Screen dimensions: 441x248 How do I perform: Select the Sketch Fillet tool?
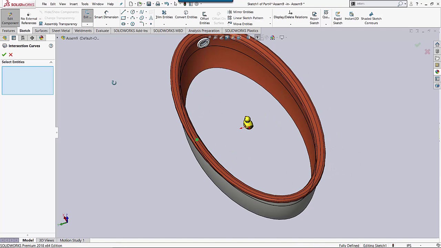pyautogui.click(x=142, y=24)
